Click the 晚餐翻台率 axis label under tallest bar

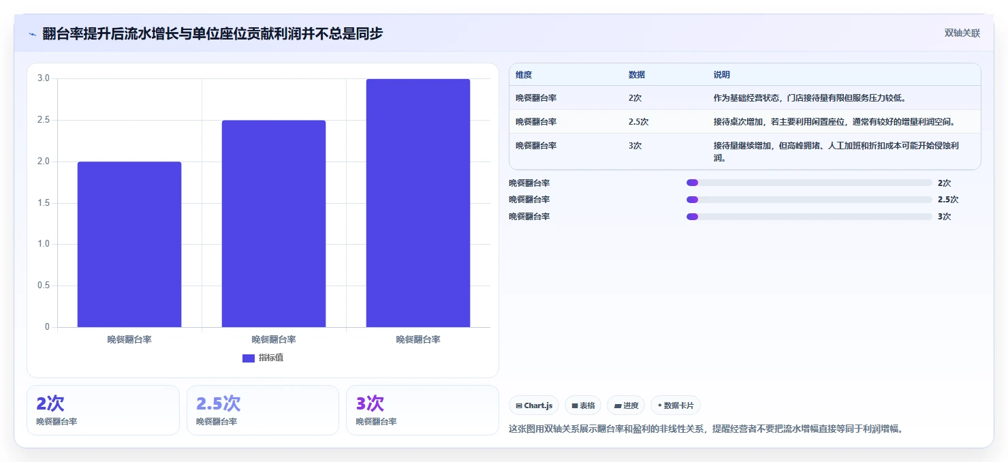418,339
